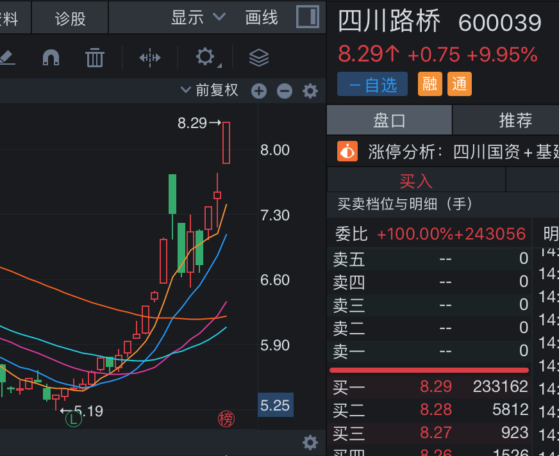
Task: Click the green L marker on chart
Action: point(74,419)
